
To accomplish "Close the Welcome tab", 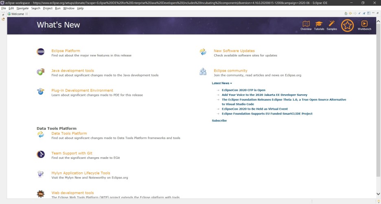I will coord(27,14).
